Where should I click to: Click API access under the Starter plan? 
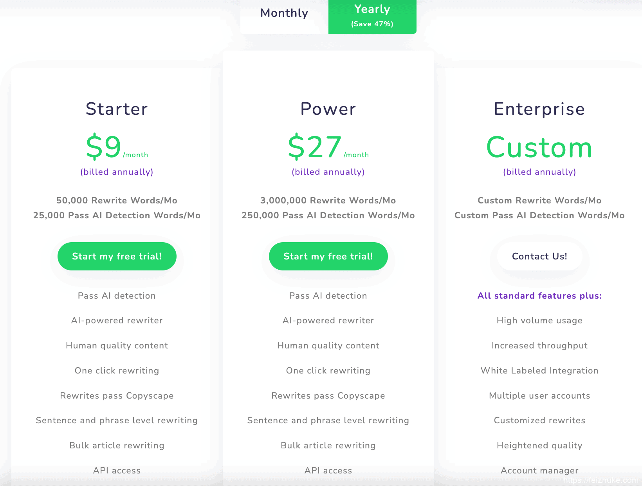117,470
